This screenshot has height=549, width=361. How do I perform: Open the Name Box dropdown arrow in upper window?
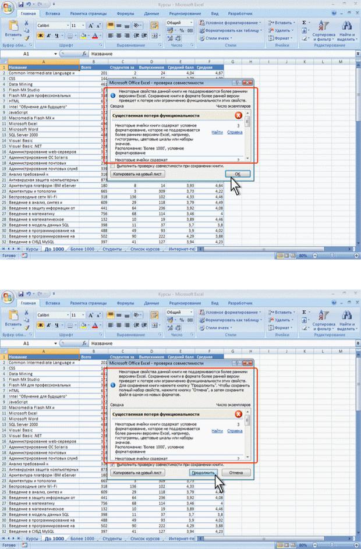coord(56,54)
